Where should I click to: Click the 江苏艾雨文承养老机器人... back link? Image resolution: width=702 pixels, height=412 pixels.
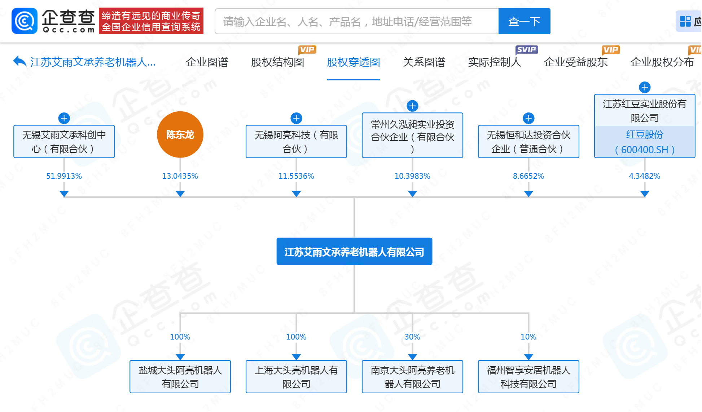tap(93, 62)
